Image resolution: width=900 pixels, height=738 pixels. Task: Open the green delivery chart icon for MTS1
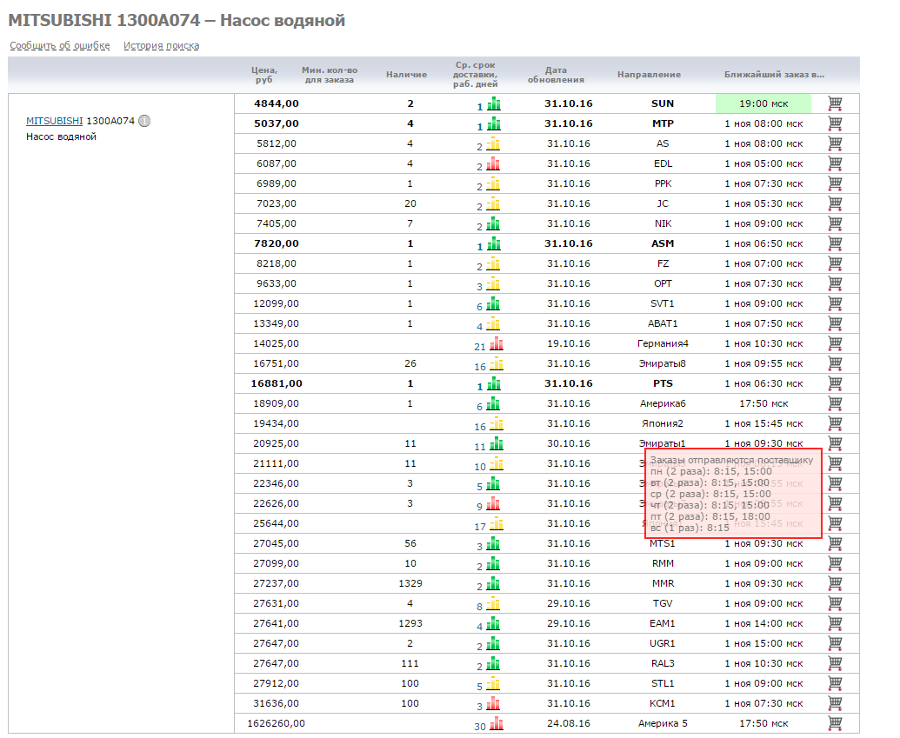coord(493,543)
